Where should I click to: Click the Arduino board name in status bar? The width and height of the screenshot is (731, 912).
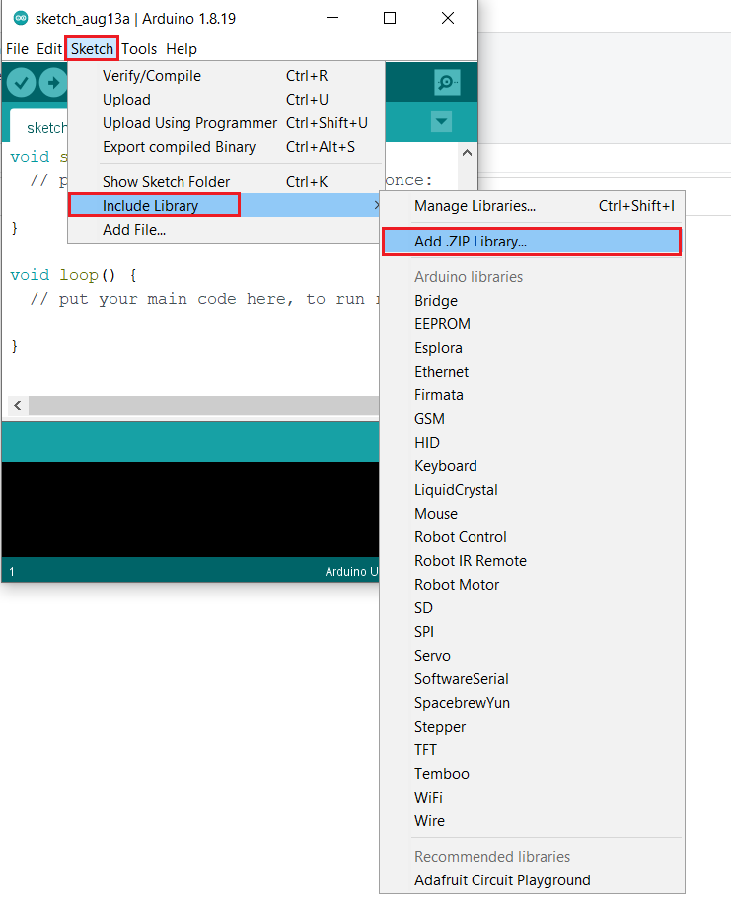(x=351, y=572)
